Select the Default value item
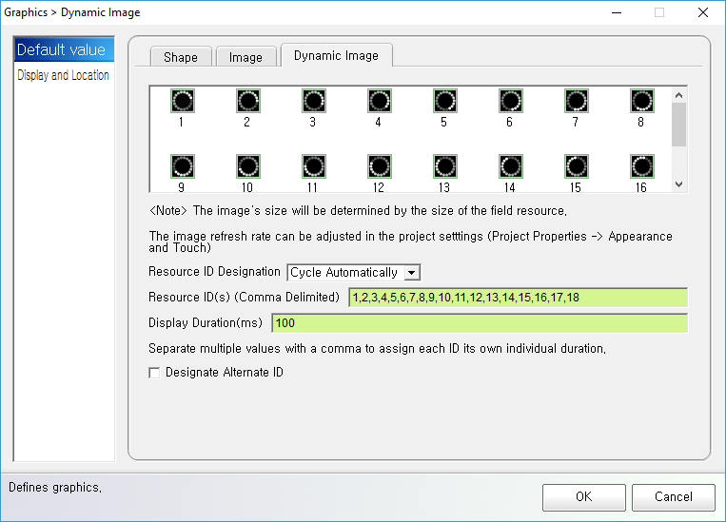The width and height of the screenshot is (726, 522). pos(63,50)
